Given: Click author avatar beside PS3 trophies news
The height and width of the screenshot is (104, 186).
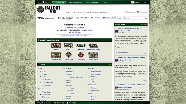Looking at the screenshot, I should point(116,61).
